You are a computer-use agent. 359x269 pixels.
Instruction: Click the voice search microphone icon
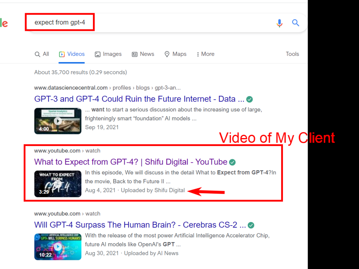point(279,23)
